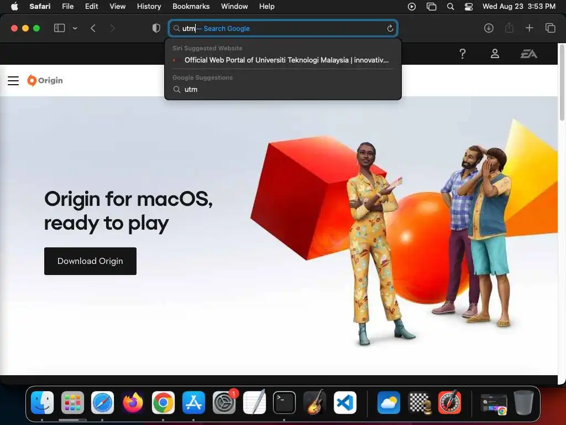This screenshot has width=566, height=425.
Task: Open the View menu
Action: pyautogui.click(x=117, y=6)
